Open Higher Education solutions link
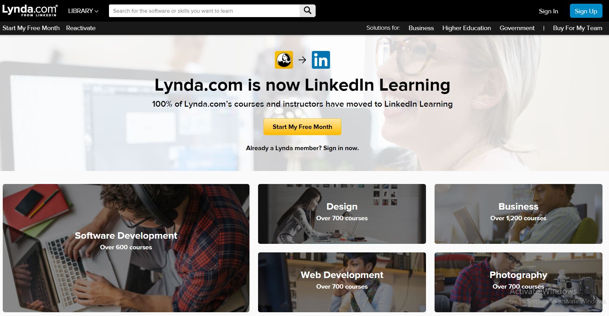Image resolution: width=609 pixels, height=316 pixels. click(466, 28)
